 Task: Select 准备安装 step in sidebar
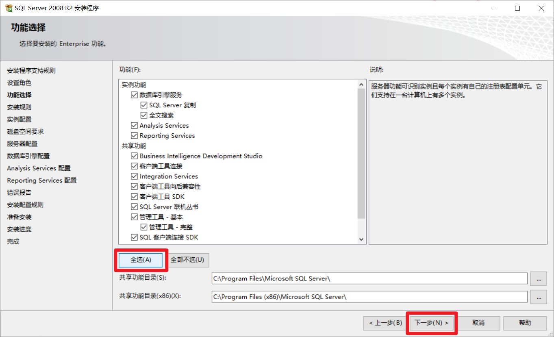(x=19, y=217)
